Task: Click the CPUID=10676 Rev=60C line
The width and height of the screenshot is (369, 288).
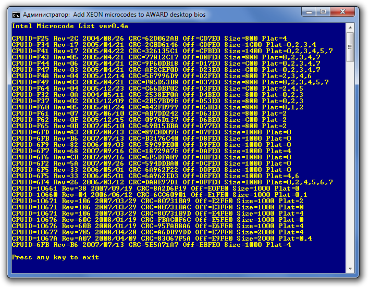Action: click(x=158, y=220)
